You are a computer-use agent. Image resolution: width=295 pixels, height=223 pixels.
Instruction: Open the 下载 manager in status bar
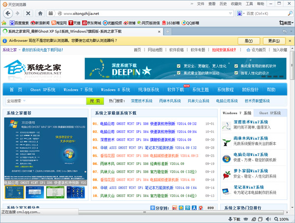click(x=235, y=219)
